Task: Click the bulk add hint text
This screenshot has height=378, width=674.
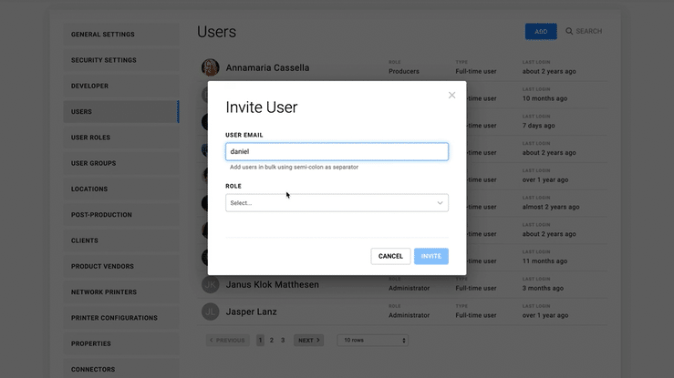Action: [294, 167]
